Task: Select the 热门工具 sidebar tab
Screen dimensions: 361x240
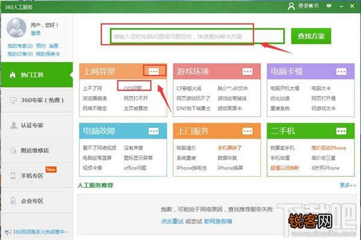Action: click(37, 75)
